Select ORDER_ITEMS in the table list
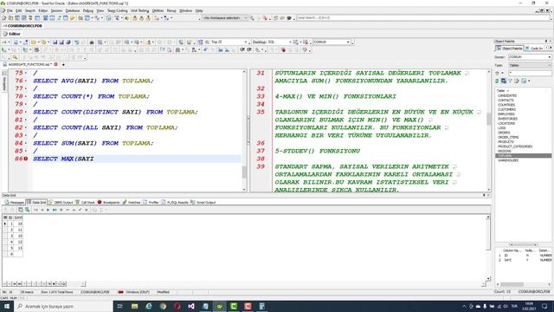The width and height of the screenshot is (554, 312). coord(508,137)
